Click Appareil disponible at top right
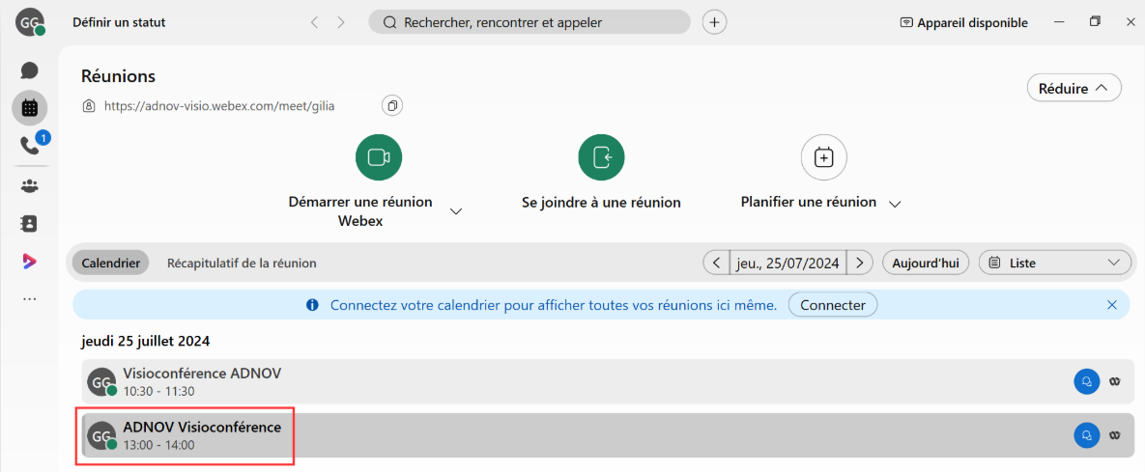The image size is (1145, 472). pos(964,22)
